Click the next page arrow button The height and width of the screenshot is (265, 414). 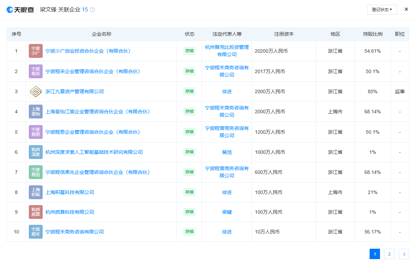click(404, 254)
